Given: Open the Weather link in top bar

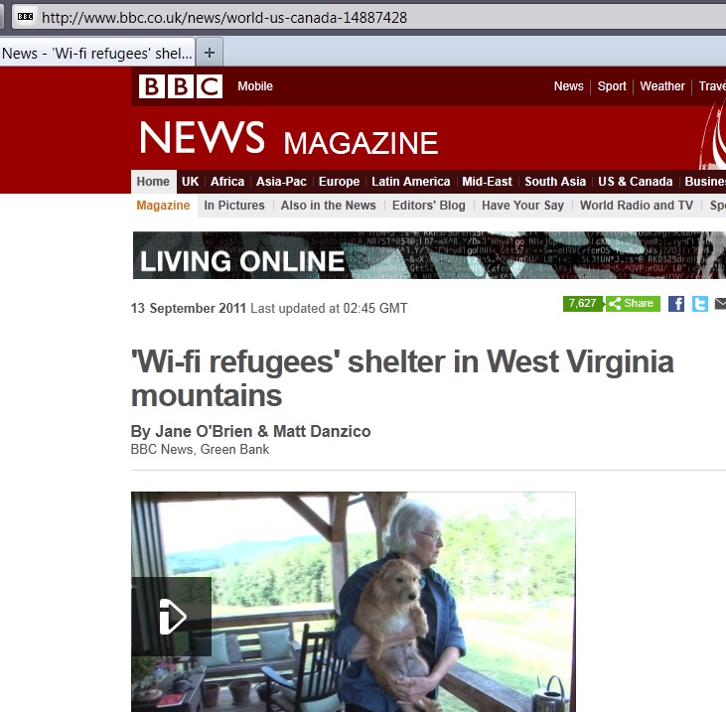Looking at the screenshot, I should pos(662,86).
